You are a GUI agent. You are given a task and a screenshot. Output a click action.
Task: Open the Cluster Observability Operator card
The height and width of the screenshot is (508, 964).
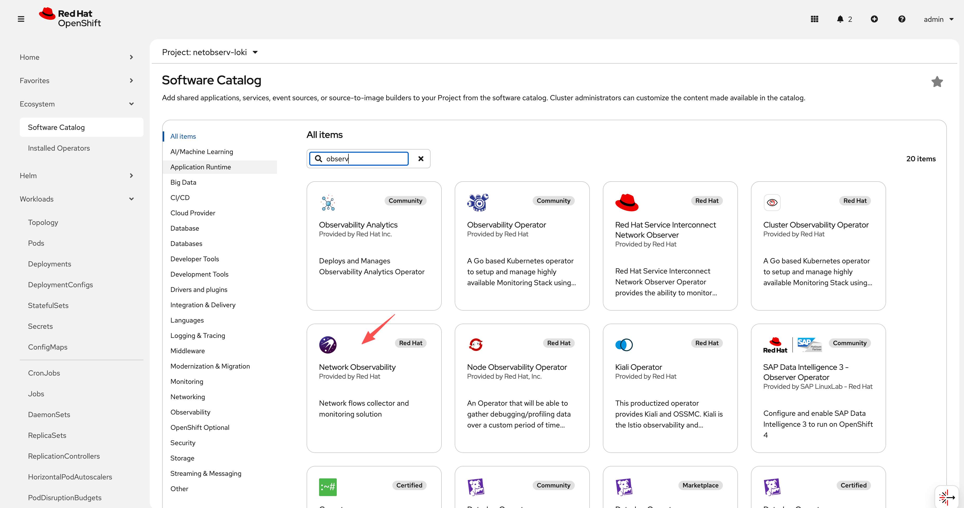(815, 225)
